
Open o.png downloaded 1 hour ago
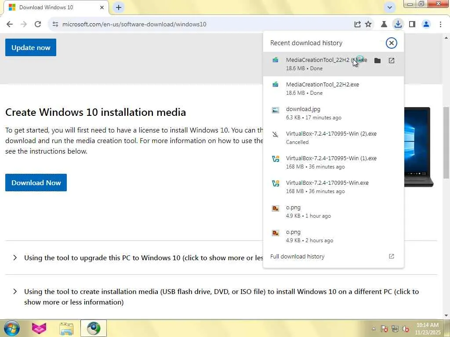pos(333,212)
